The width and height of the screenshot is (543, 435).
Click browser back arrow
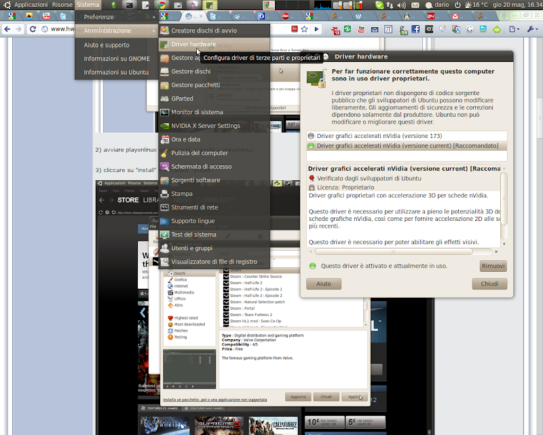(7, 29)
